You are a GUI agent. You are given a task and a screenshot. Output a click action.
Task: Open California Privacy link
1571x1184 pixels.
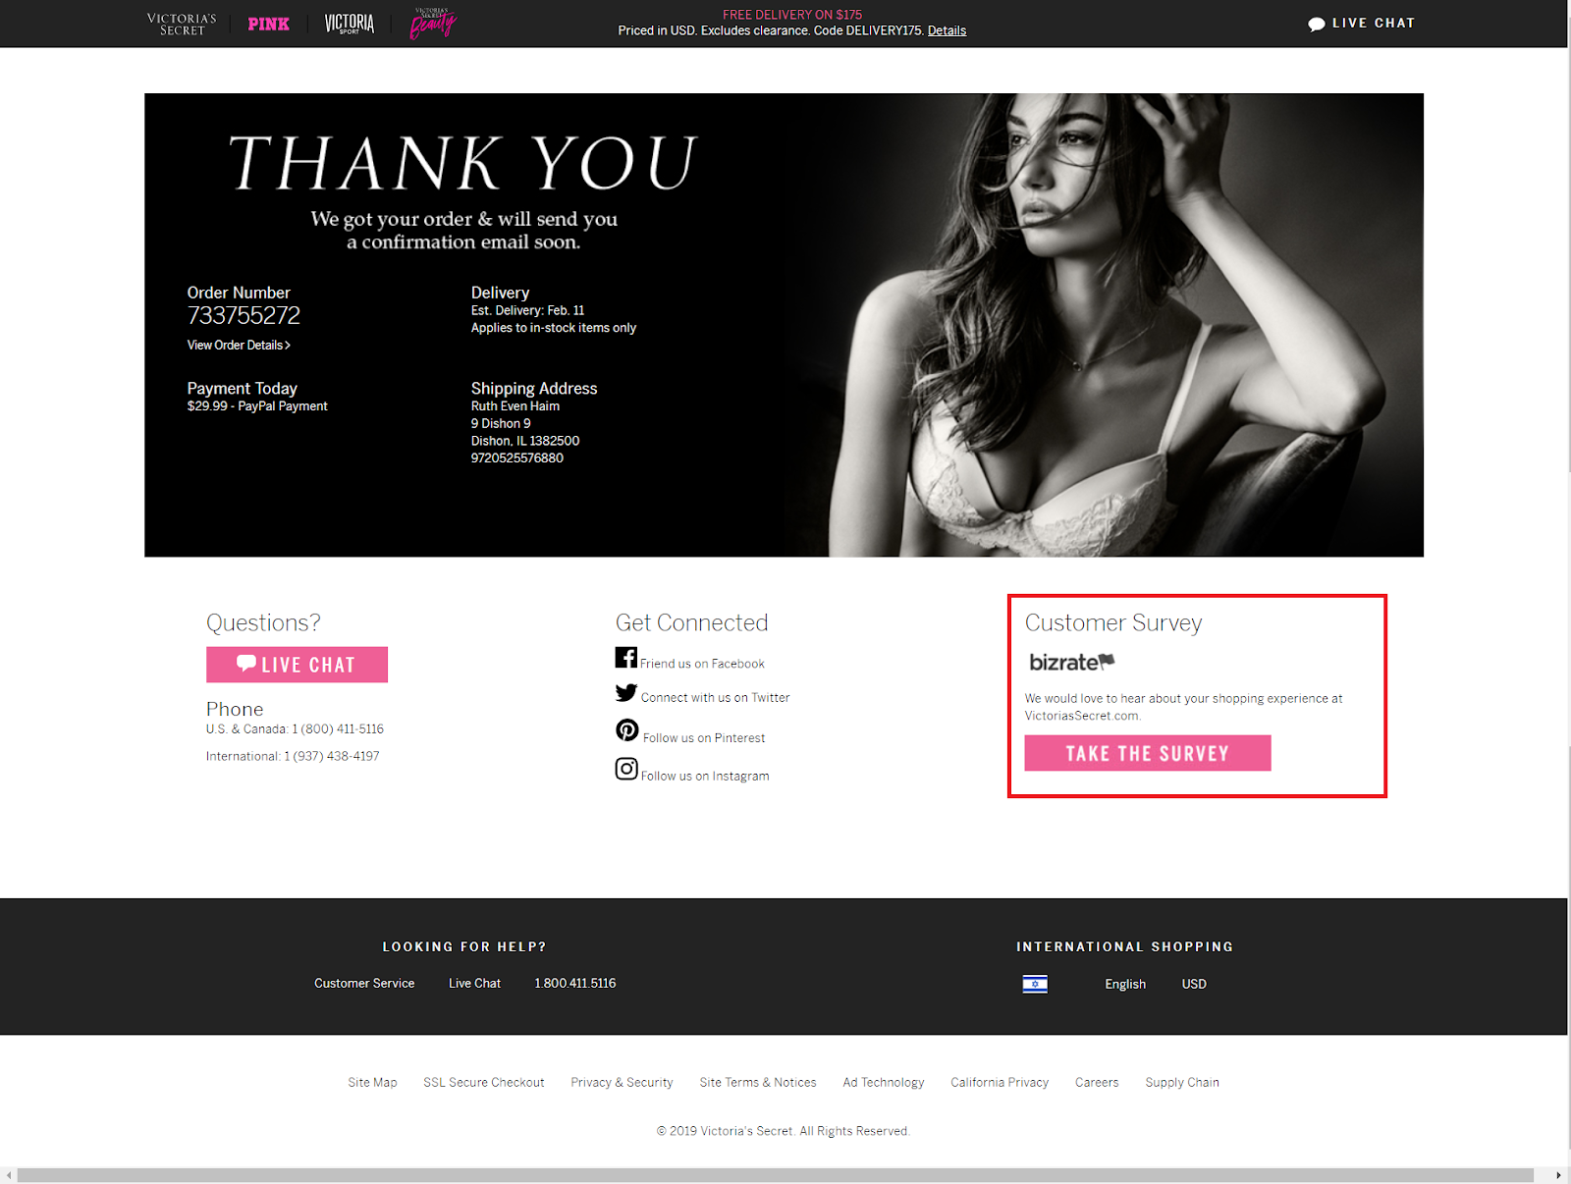click(1000, 1082)
